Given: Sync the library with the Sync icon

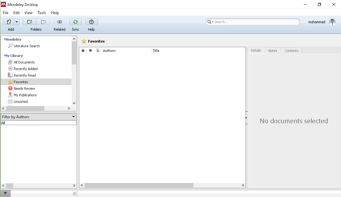Looking at the screenshot, I should [76, 22].
